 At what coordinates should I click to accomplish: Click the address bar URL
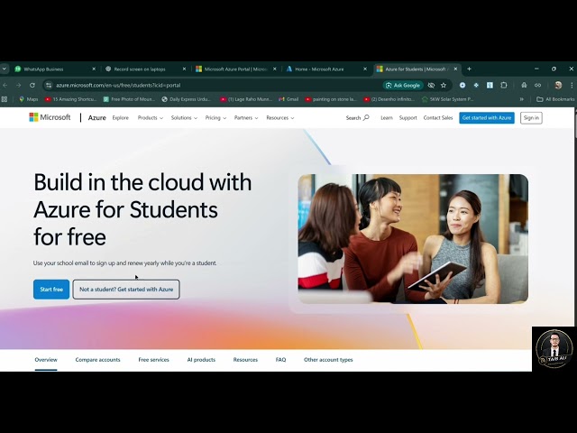pyautogui.click(x=118, y=85)
